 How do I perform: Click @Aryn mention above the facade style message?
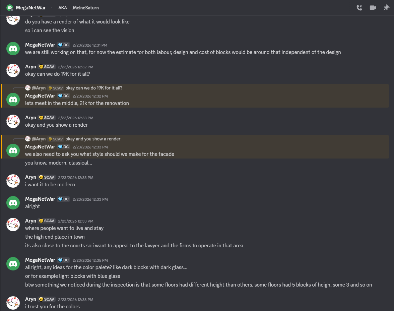pos(39,139)
